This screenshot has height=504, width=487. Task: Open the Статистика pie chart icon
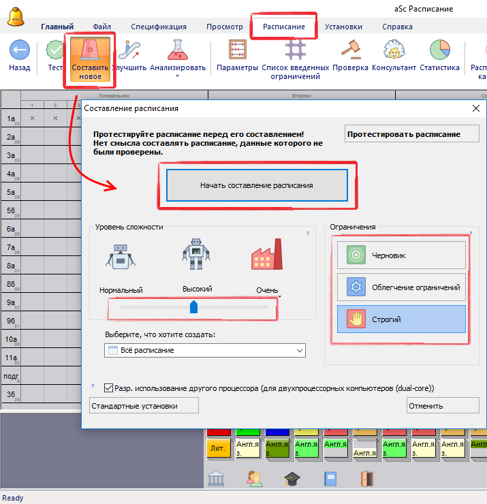439,50
